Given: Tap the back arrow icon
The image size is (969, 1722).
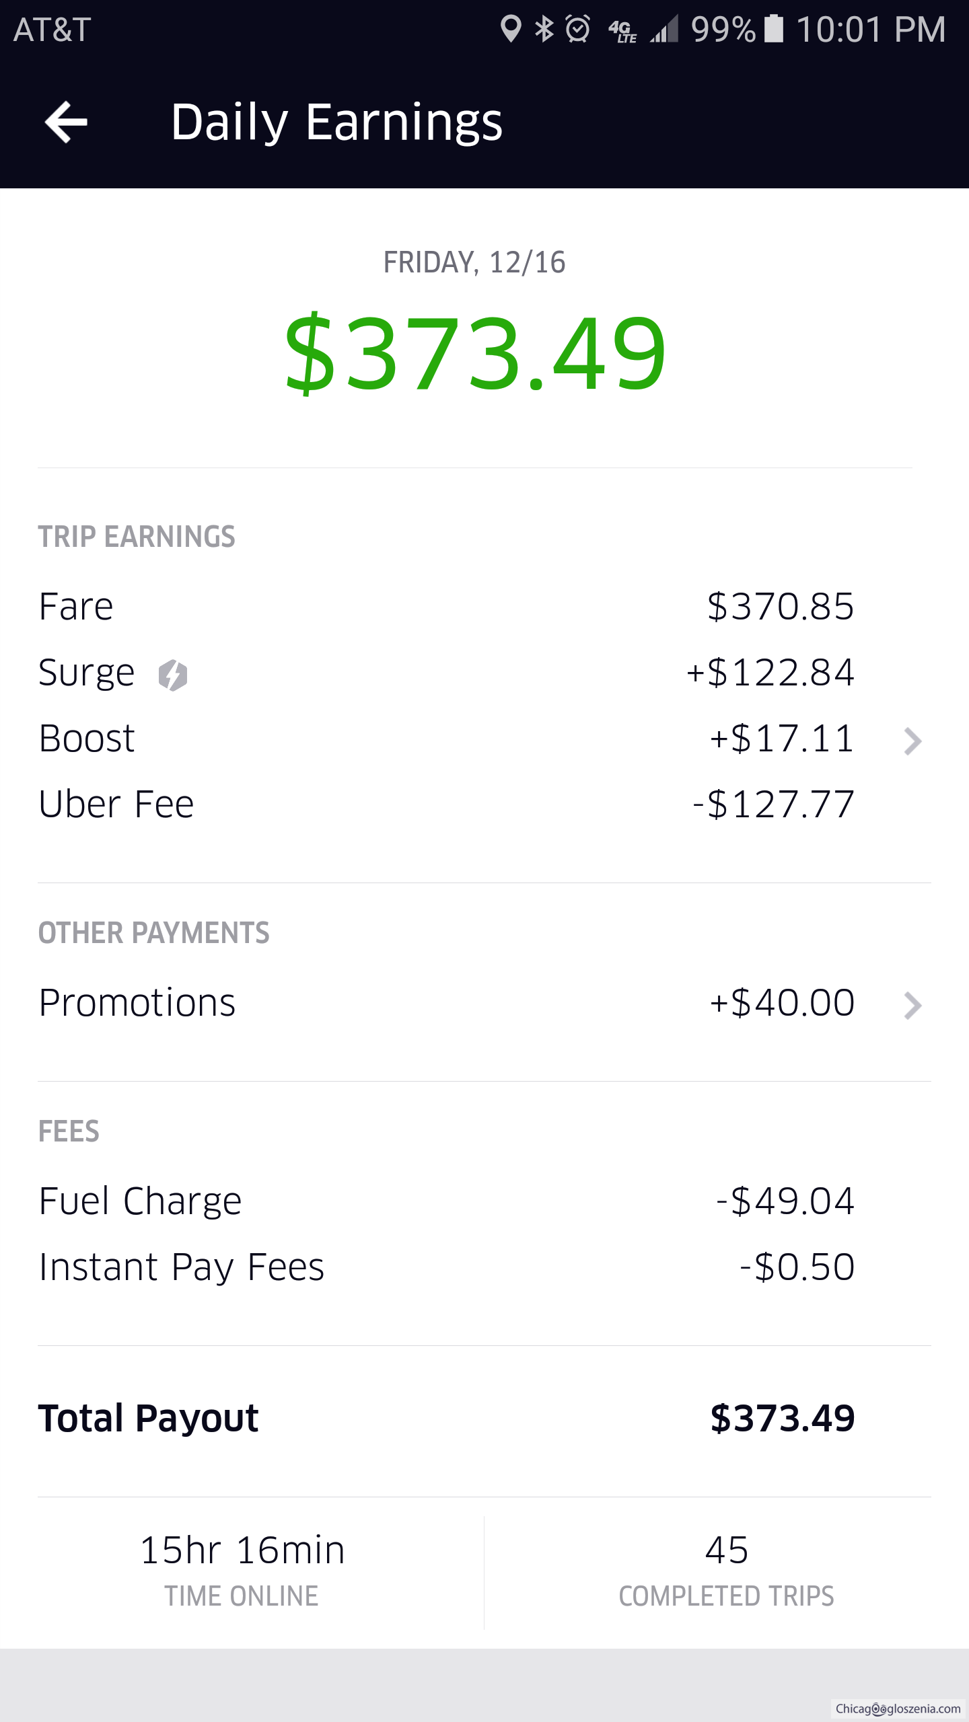Looking at the screenshot, I should [66, 122].
